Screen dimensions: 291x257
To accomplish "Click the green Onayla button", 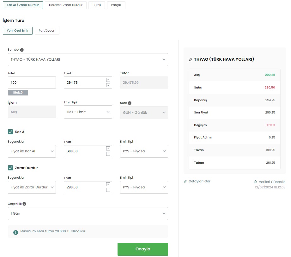I will [143, 249].
